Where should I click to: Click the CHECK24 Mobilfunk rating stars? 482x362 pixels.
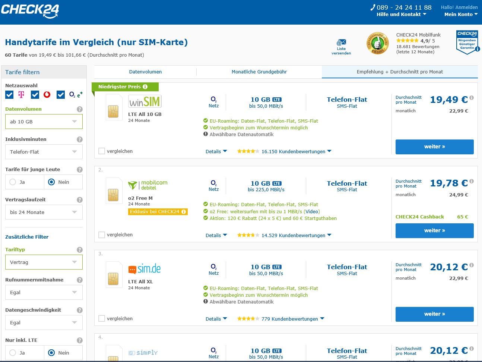click(407, 41)
